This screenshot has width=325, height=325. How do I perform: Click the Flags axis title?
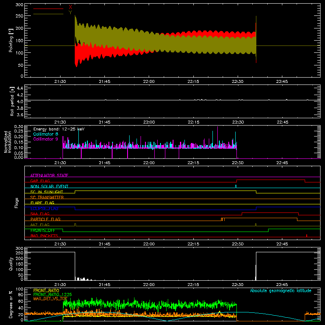point(16,203)
